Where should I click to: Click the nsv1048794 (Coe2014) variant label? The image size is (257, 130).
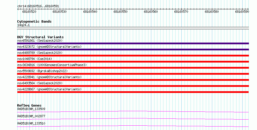[35, 59]
